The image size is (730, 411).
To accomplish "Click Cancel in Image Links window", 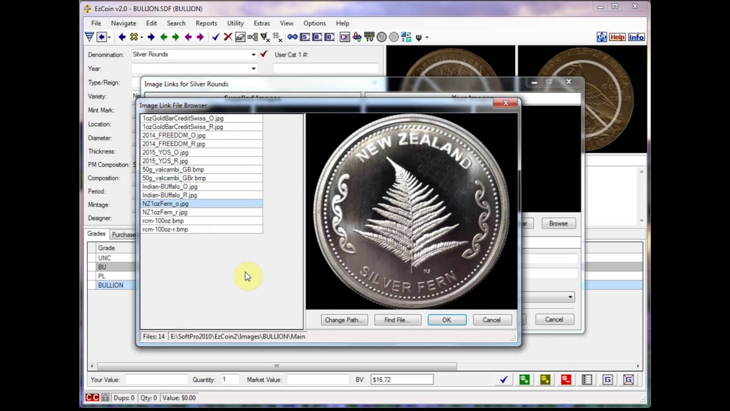I will (x=554, y=320).
